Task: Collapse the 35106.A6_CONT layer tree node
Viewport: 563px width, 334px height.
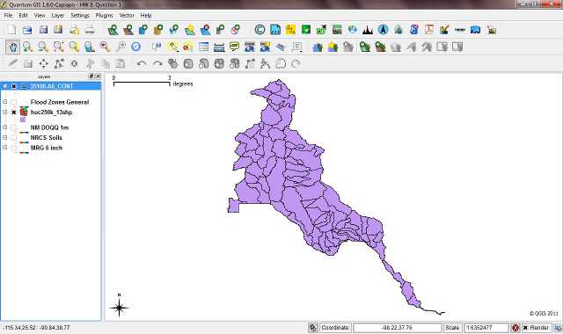Action: click(x=5, y=86)
